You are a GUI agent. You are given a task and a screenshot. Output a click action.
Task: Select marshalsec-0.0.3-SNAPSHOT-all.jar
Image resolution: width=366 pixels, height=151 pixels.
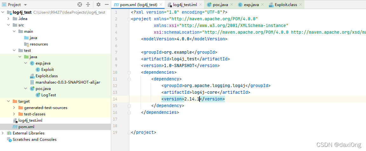tap(68, 82)
